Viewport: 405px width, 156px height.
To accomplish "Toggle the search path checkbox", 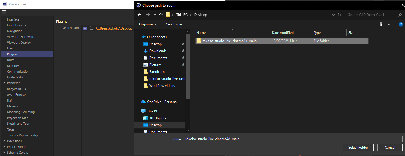I will point(85,28).
